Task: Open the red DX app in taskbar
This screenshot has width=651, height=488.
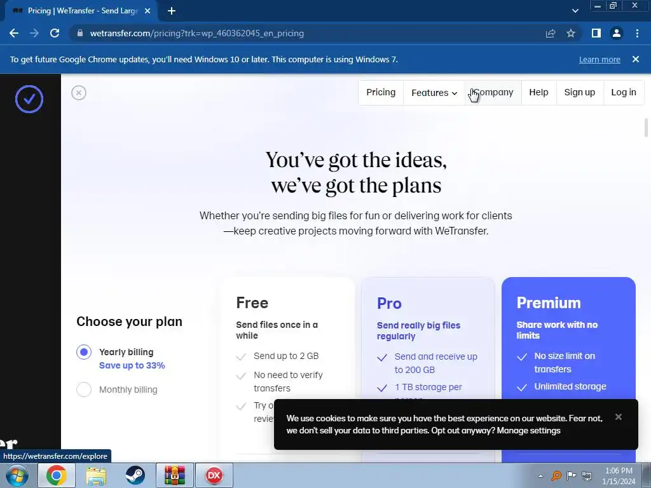Action: (x=214, y=475)
